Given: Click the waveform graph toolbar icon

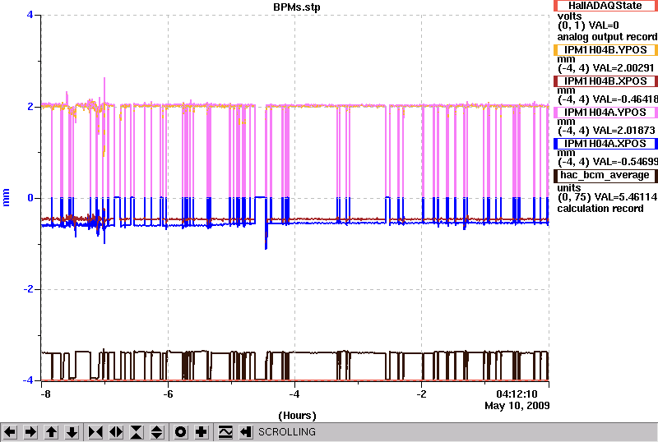Looking at the screenshot, I should (x=225, y=432).
